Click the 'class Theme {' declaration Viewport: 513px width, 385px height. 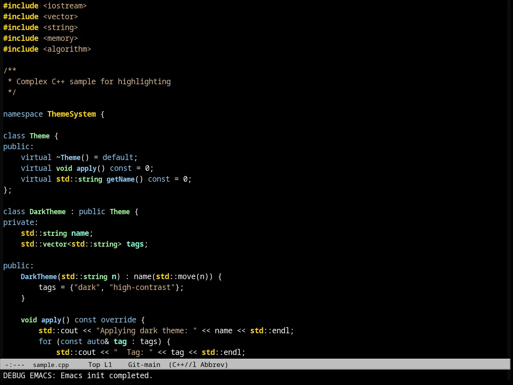[31, 136]
